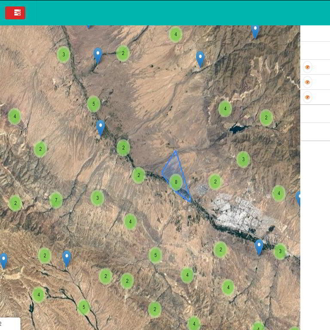
Task: Open the red layers menu button
Action: 15,13
